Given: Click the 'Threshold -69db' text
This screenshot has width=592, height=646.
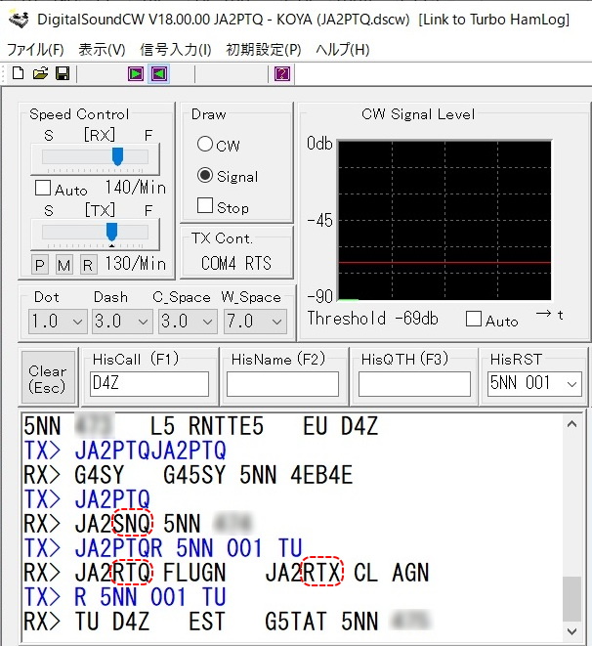Looking at the screenshot, I should (x=373, y=319).
